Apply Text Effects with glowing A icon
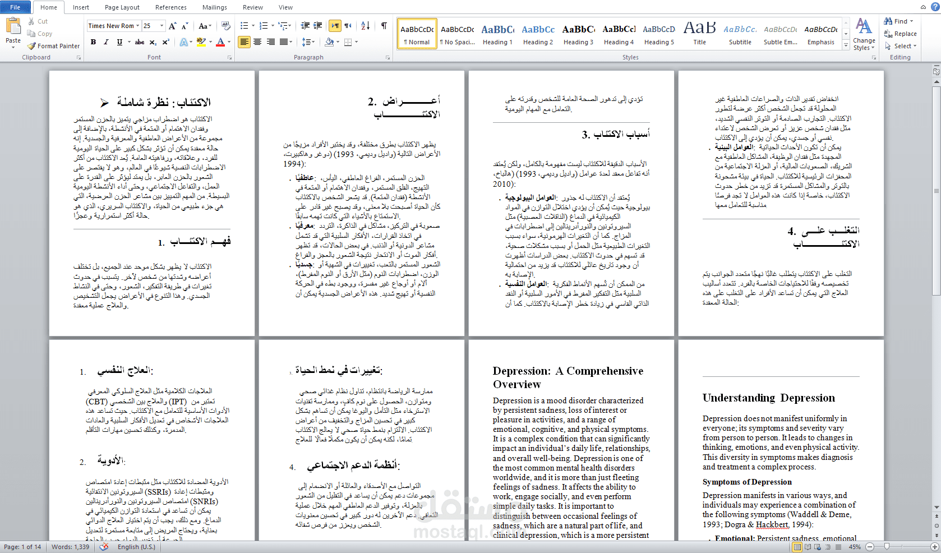This screenshot has width=941, height=553. (184, 42)
